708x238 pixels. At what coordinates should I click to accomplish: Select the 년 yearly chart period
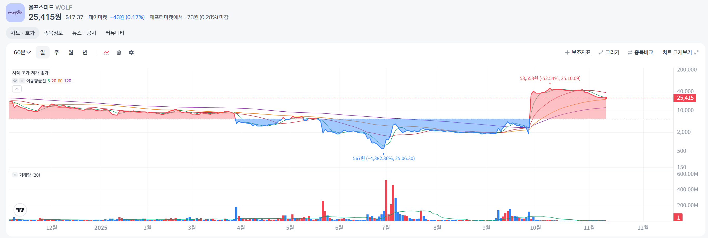pyautogui.click(x=85, y=52)
